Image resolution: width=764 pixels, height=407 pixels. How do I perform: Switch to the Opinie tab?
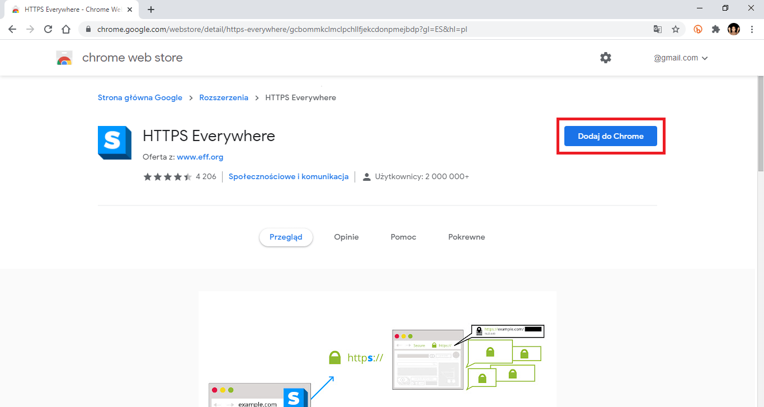click(346, 237)
